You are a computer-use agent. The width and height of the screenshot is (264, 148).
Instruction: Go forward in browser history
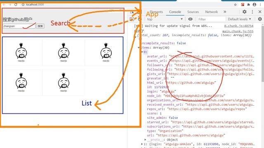coord(10,5)
